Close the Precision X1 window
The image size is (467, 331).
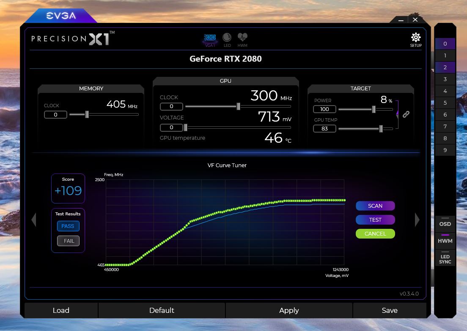coord(415,19)
